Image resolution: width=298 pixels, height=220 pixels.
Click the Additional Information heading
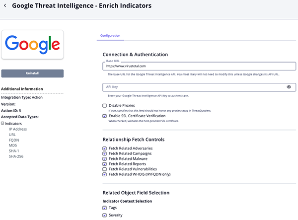click(x=22, y=89)
